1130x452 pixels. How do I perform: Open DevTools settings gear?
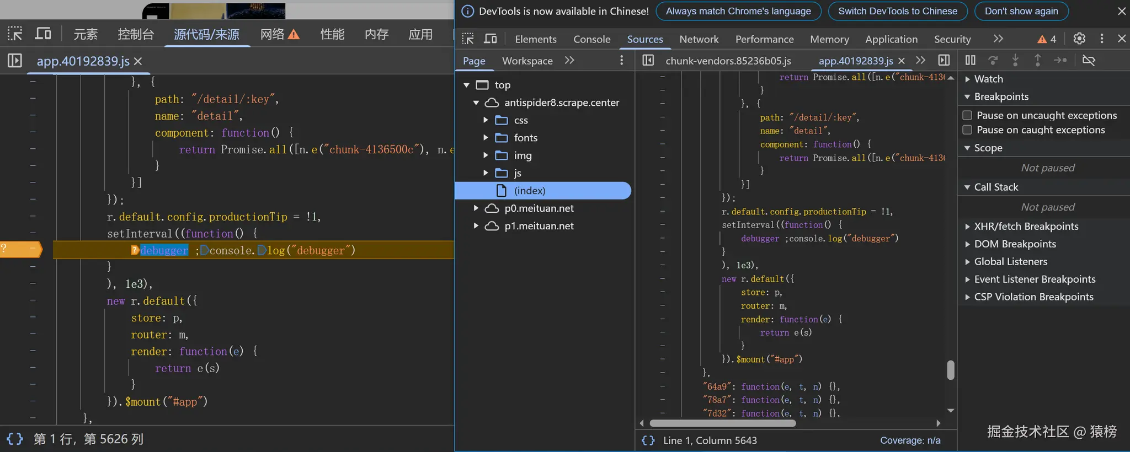[1079, 39]
